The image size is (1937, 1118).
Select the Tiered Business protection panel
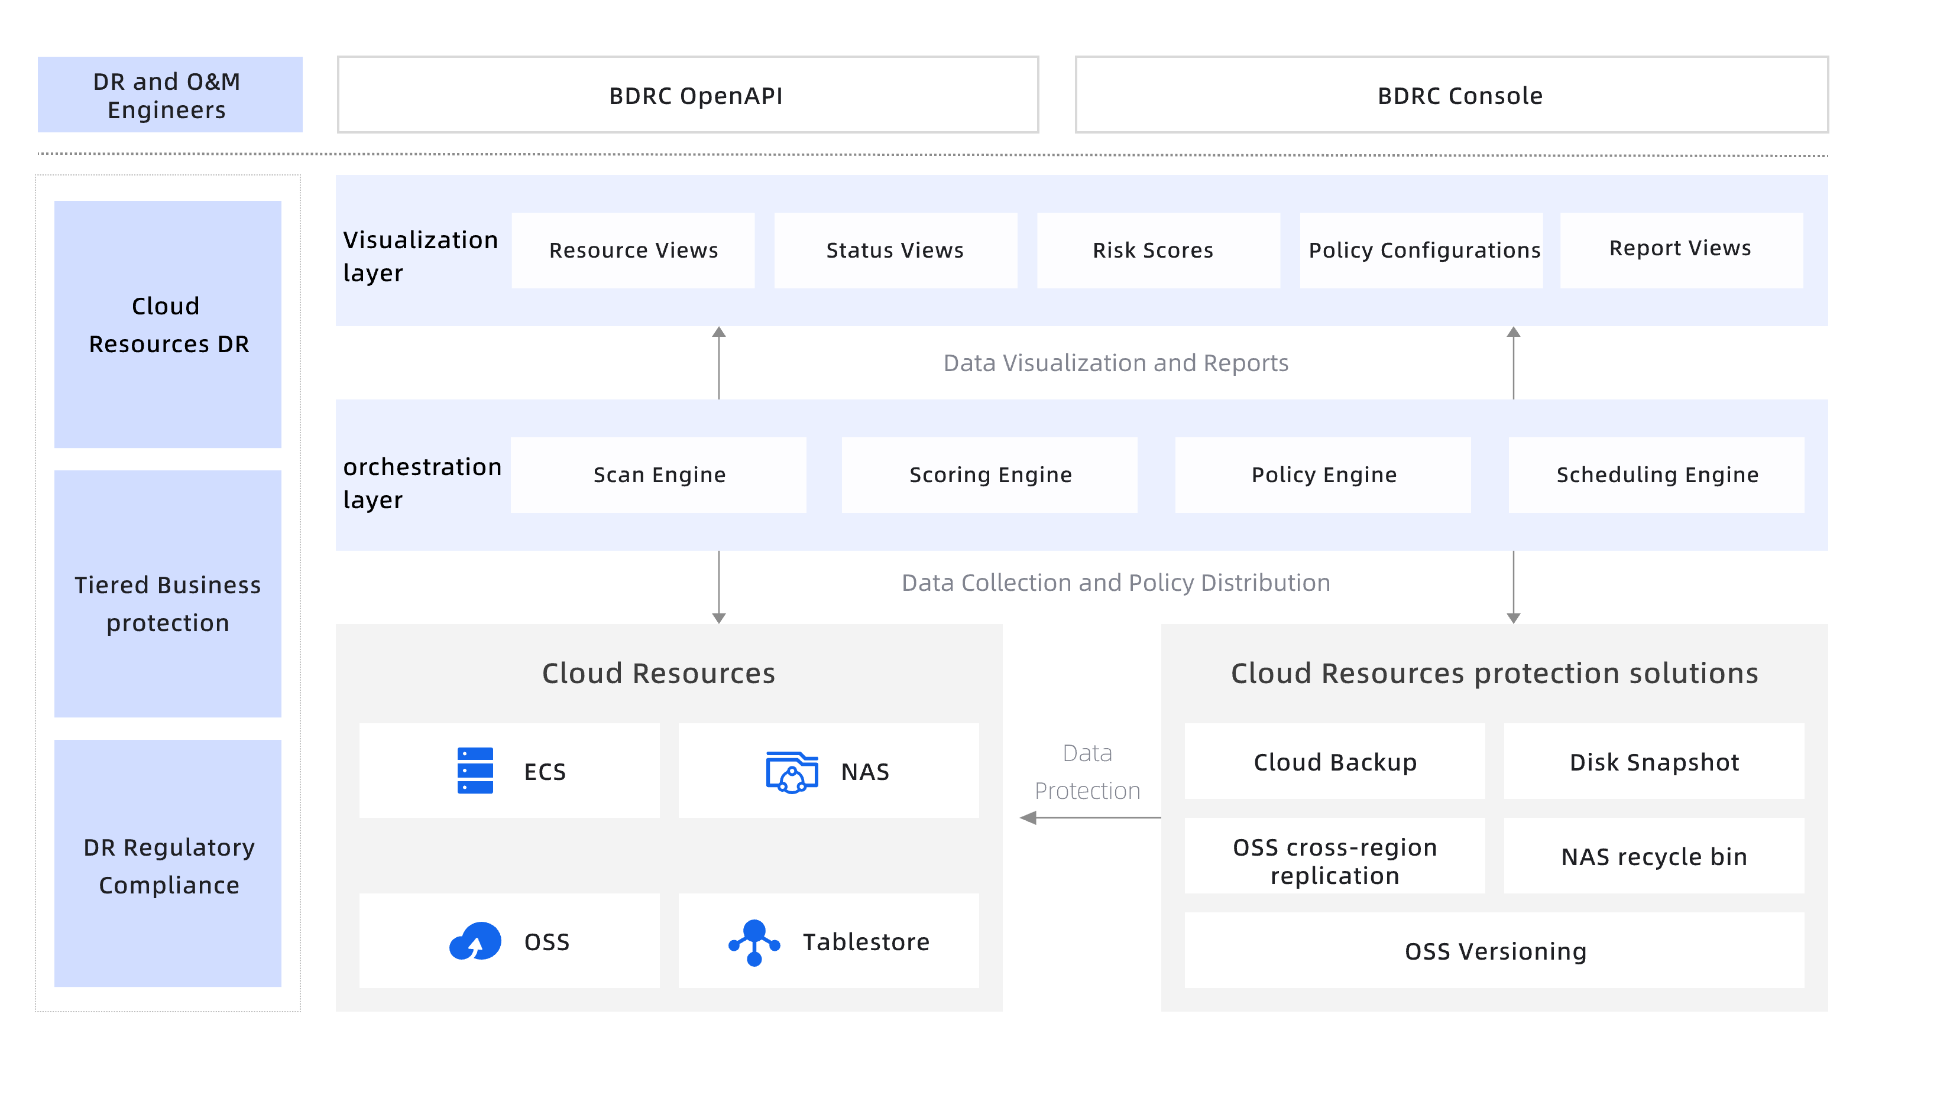(x=167, y=594)
